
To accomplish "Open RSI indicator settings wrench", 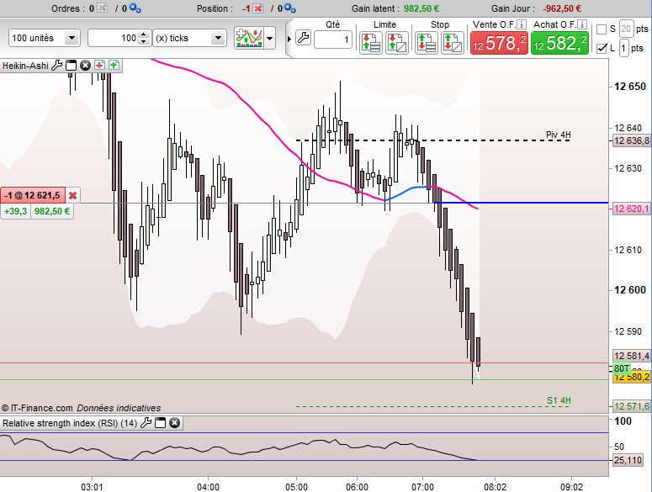I will click(146, 423).
